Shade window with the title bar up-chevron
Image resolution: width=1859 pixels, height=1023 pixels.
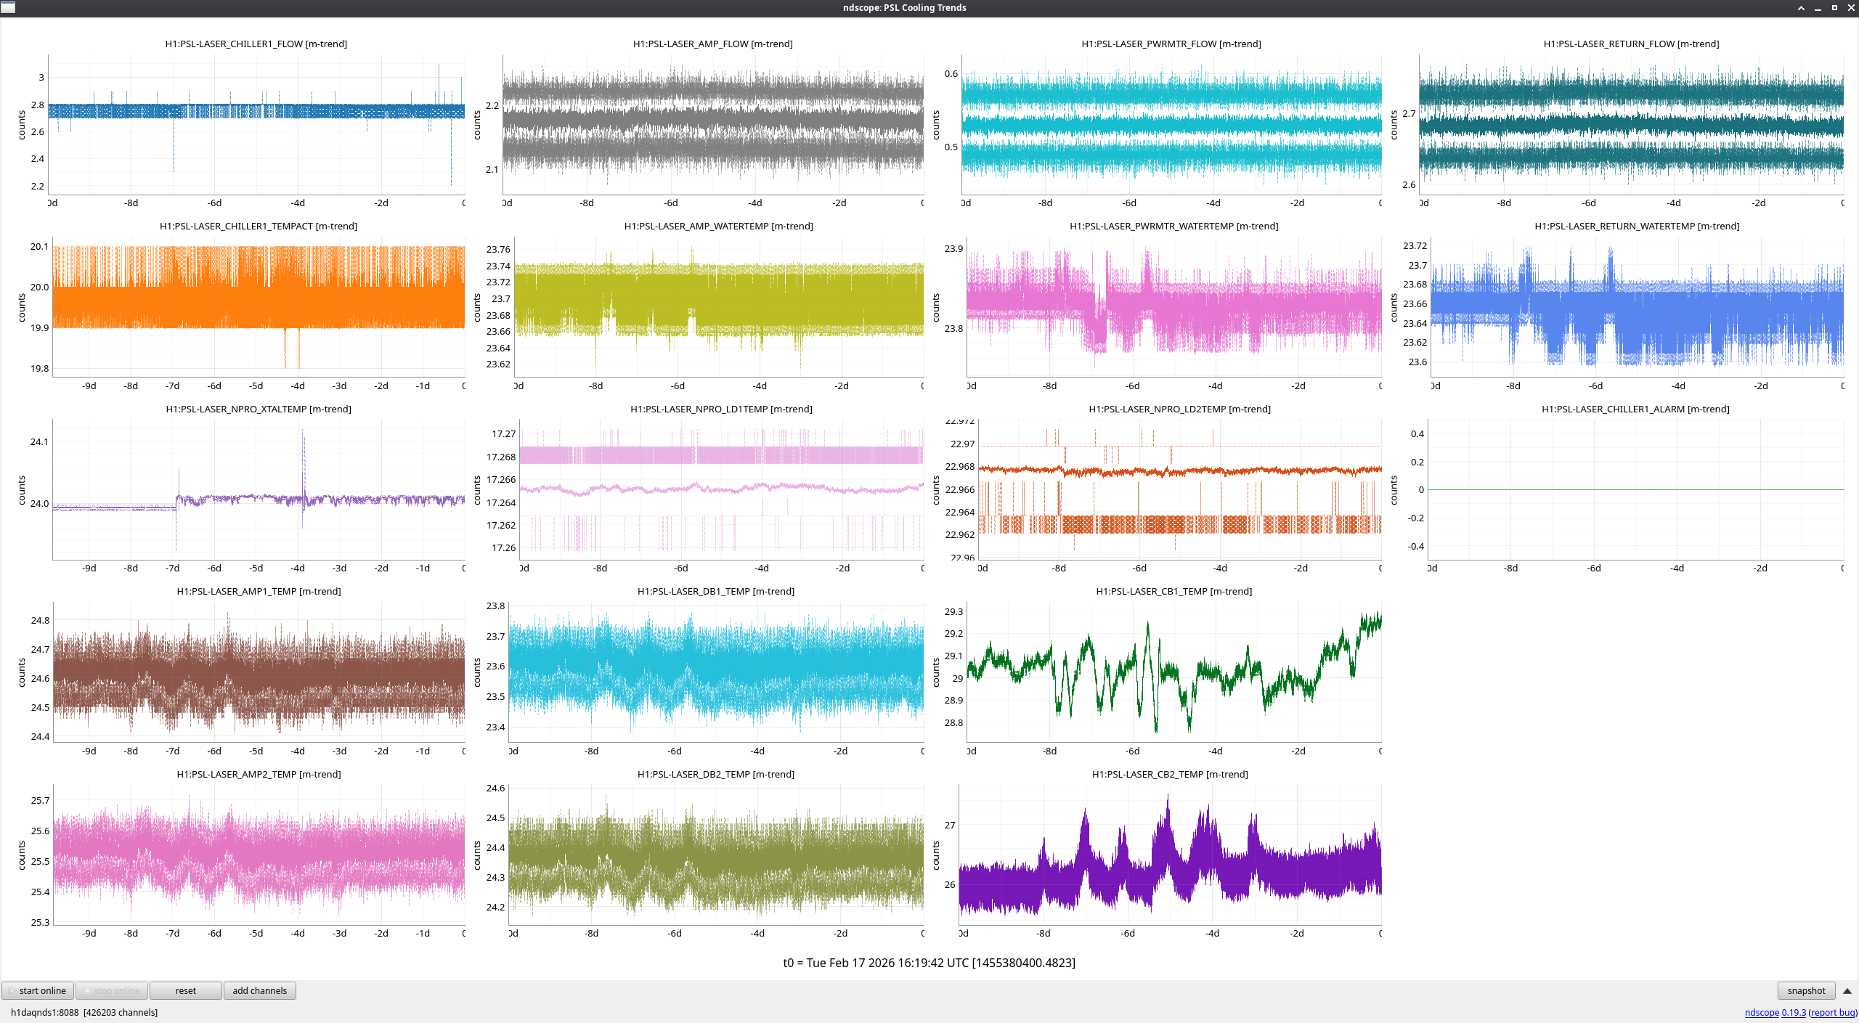click(x=1801, y=8)
